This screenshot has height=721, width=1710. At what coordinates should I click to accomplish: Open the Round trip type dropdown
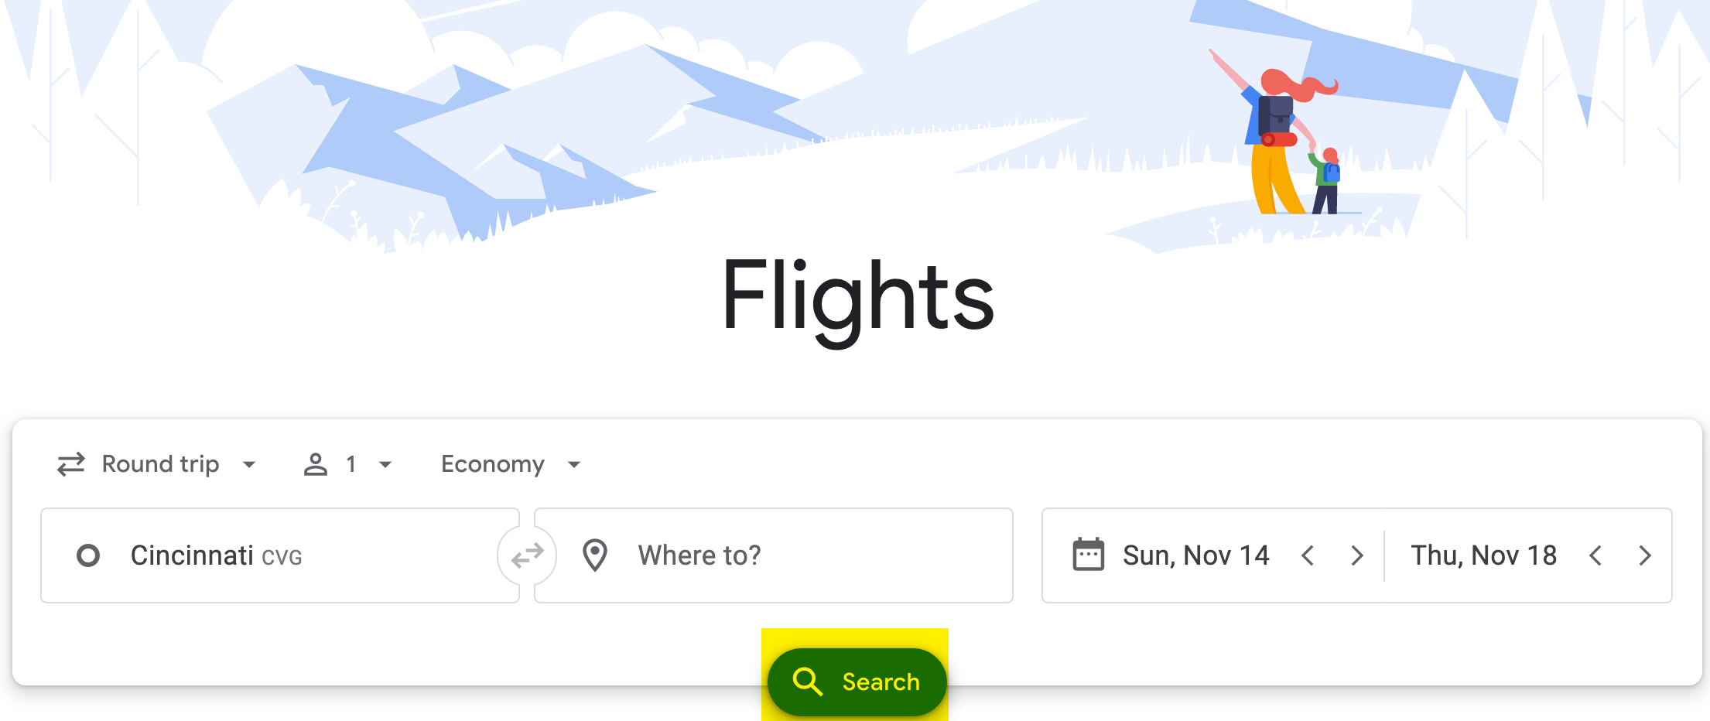[156, 464]
